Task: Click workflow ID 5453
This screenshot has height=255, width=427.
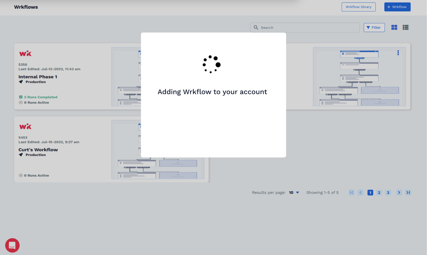Action: pos(23,138)
